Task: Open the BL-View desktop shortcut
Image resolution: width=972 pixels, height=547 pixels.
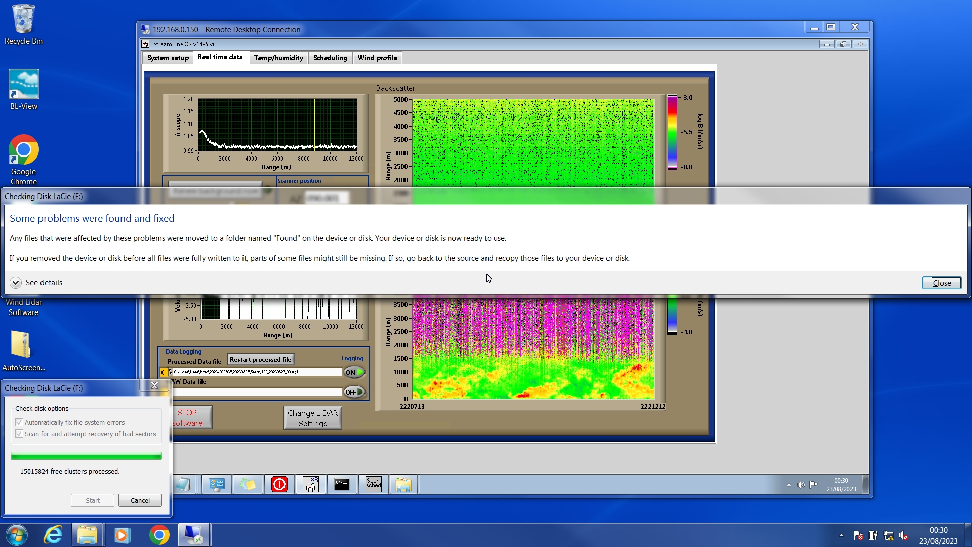Action: point(23,90)
